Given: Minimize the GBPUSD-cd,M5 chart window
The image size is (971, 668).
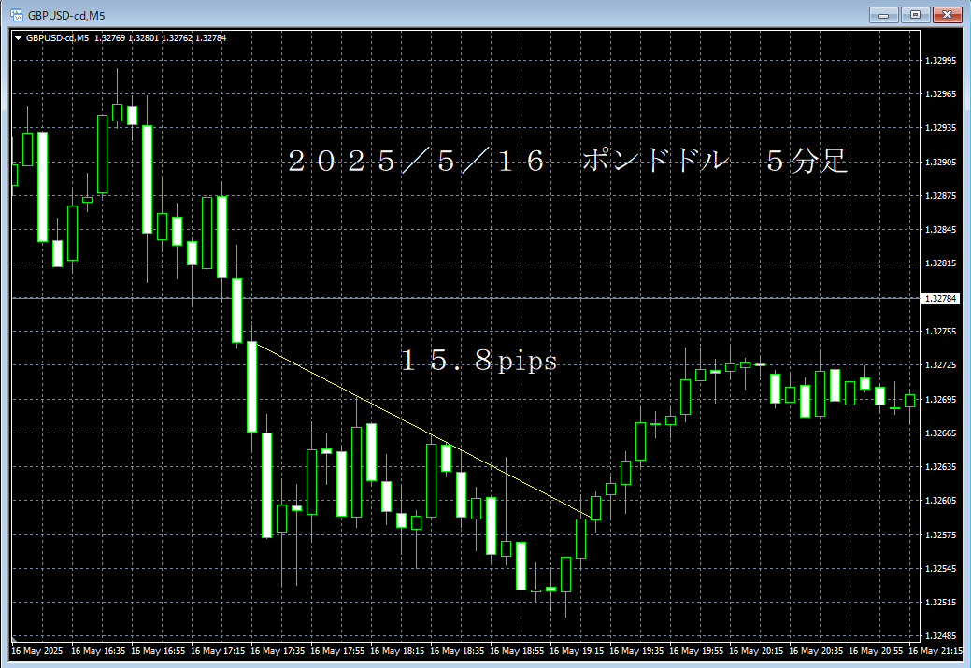Looking at the screenshot, I should click(883, 15).
